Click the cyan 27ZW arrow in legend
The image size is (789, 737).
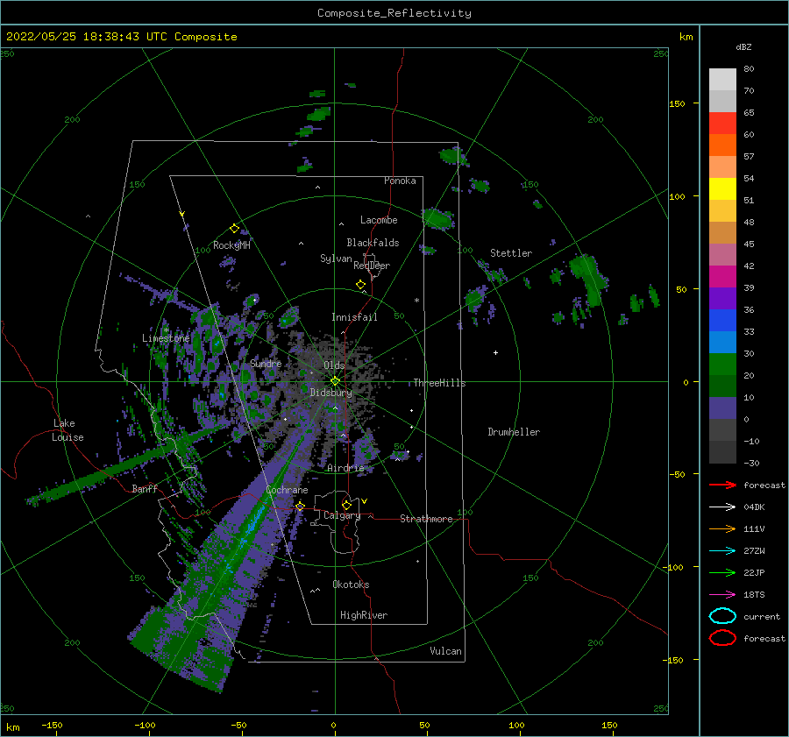pos(722,551)
